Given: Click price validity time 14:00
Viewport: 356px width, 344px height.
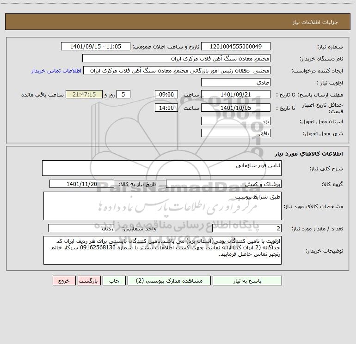Looking at the screenshot, I should tap(166, 108).
